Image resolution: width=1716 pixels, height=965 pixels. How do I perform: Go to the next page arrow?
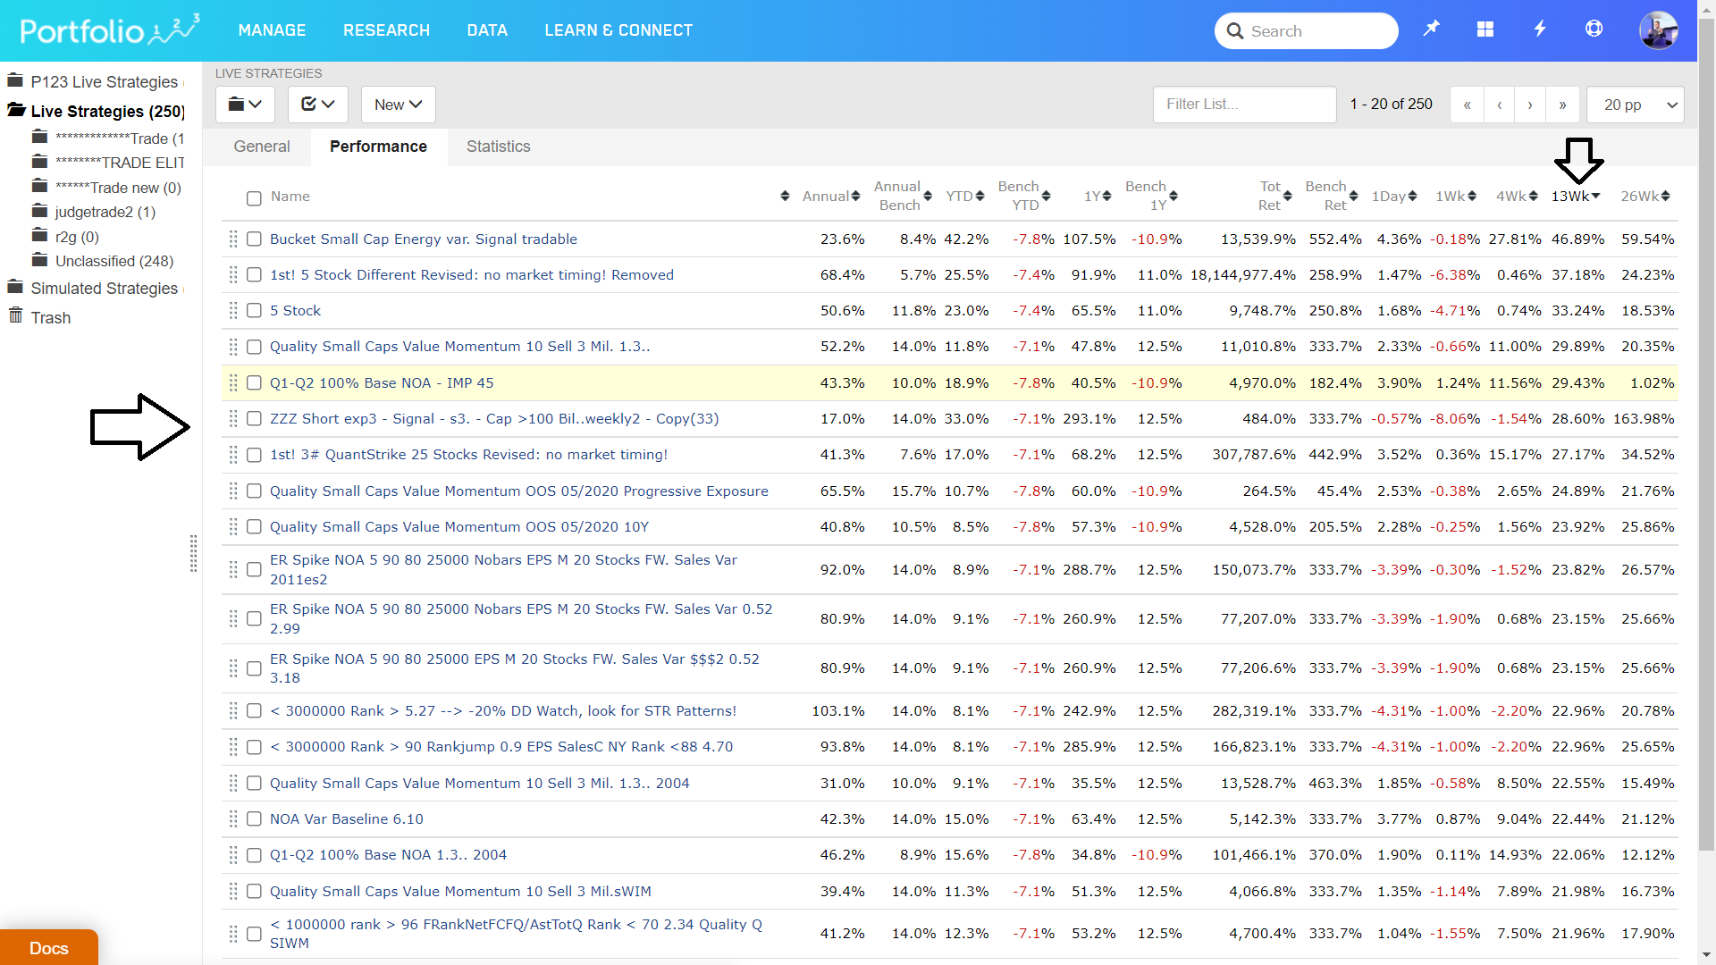tap(1530, 105)
